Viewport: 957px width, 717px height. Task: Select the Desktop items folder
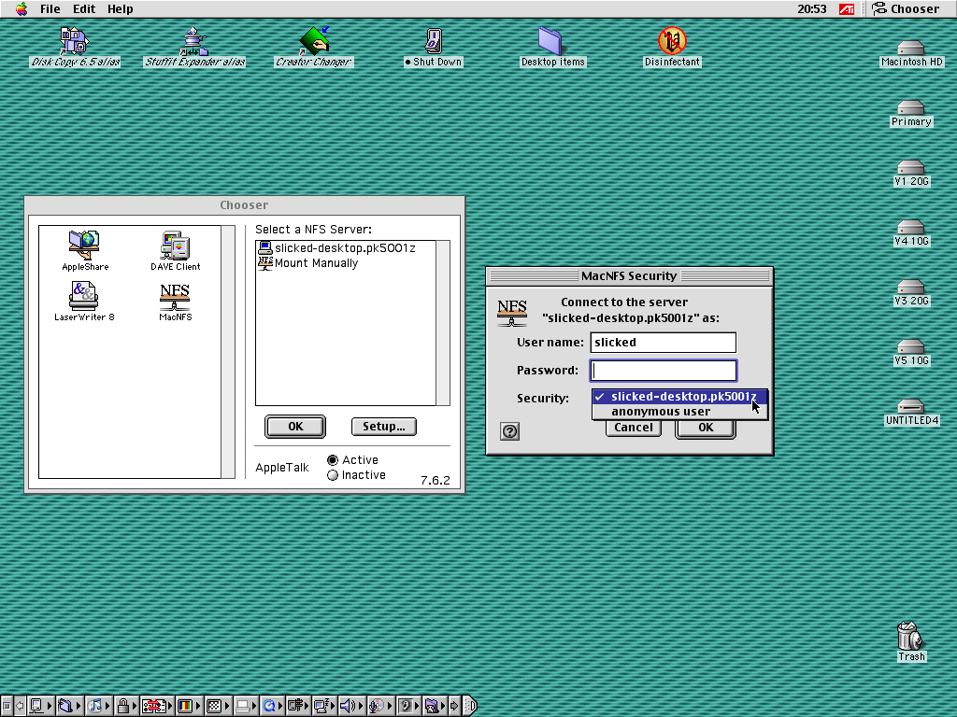tap(552, 47)
